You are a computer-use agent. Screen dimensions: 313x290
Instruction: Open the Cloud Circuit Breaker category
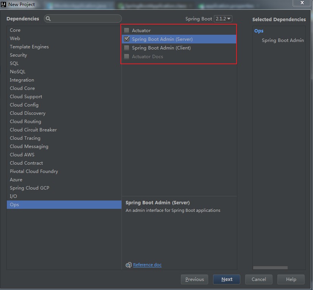tap(64, 130)
